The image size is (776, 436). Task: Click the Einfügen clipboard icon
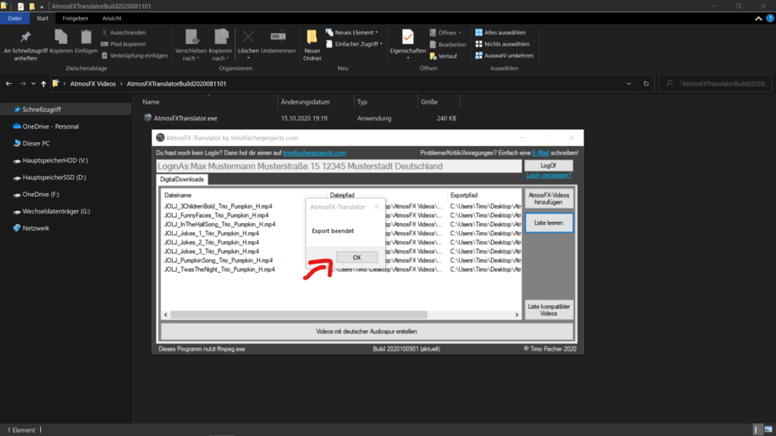click(86, 36)
